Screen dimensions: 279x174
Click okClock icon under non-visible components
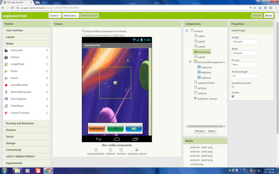[x=110, y=150]
